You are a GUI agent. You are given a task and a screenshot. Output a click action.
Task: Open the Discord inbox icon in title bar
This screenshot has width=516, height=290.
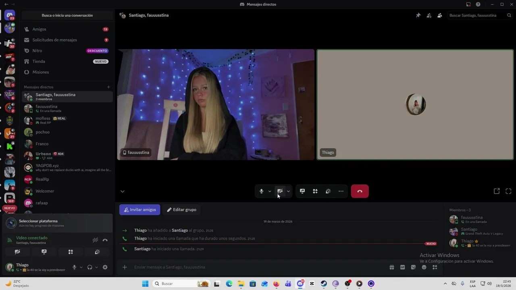coord(468,4)
